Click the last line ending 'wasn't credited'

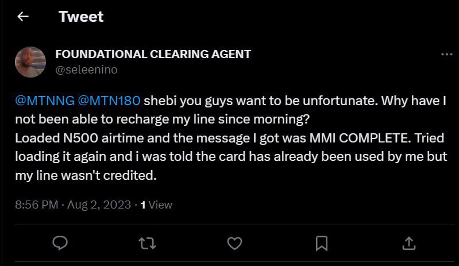[x=86, y=176]
